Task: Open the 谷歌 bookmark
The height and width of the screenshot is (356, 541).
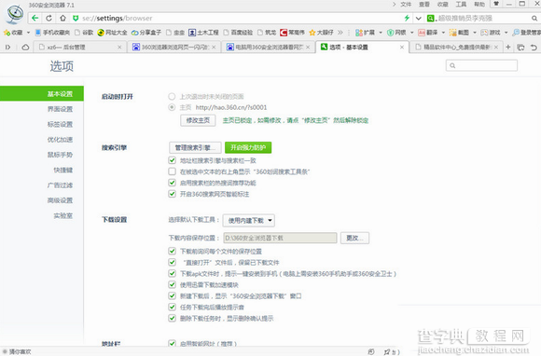Action: point(84,33)
